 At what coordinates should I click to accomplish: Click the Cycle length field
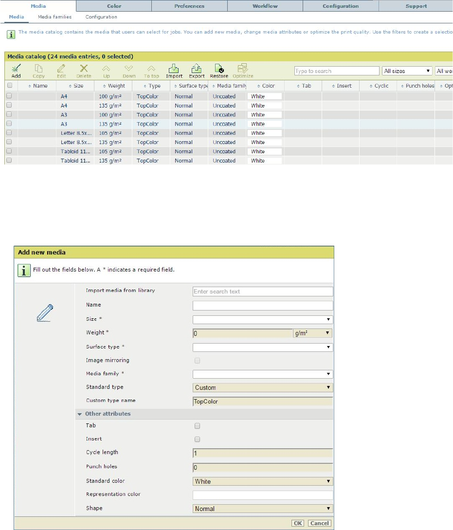coord(263,453)
